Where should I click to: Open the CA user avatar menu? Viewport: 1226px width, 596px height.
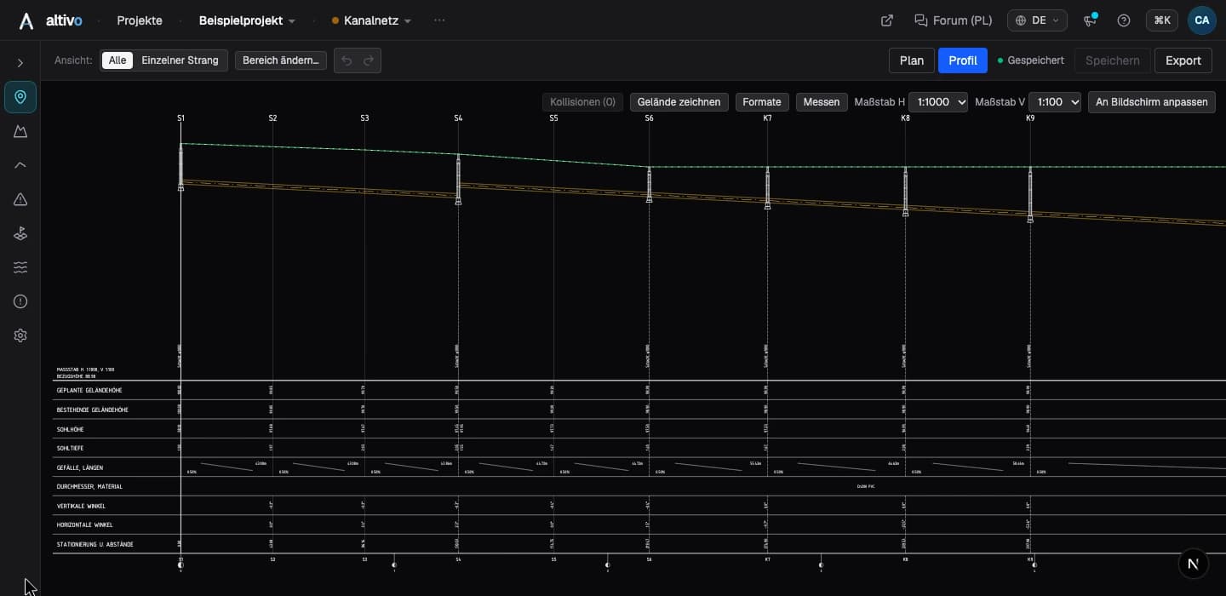pyautogui.click(x=1202, y=20)
